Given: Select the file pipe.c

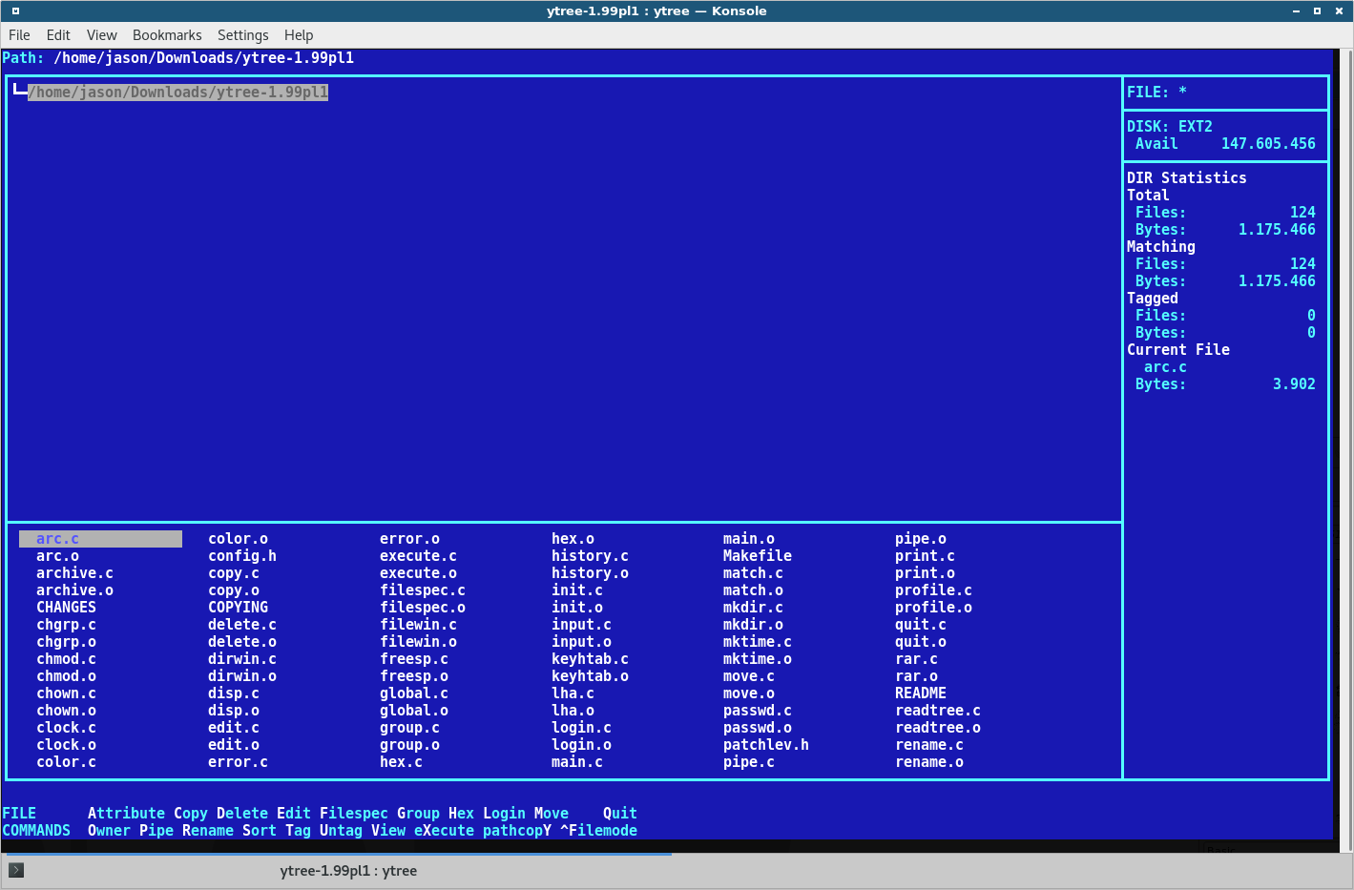Looking at the screenshot, I should (x=749, y=762).
